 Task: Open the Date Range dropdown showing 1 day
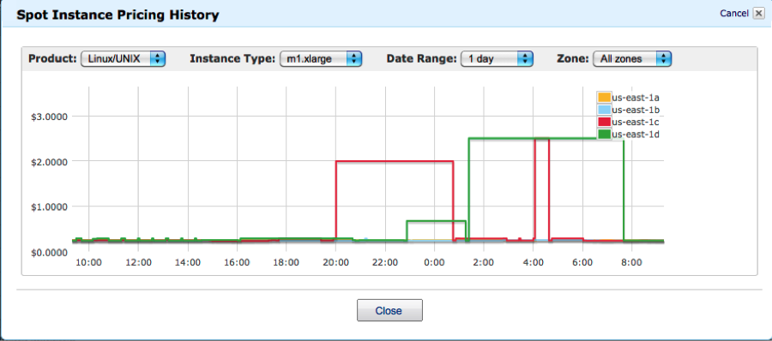click(x=498, y=58)
